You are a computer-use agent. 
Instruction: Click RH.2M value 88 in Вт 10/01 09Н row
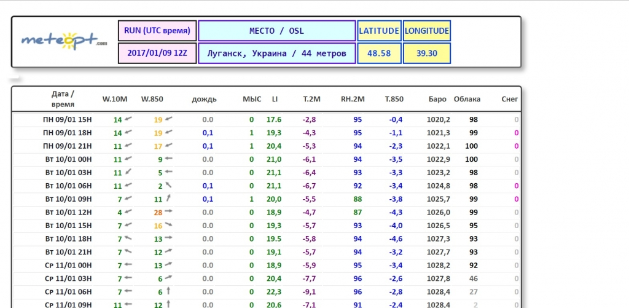(357, 199)
